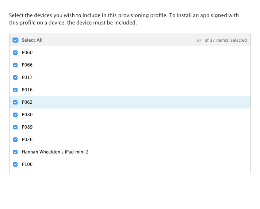Uncheck the P089 device checkbox
Screen dimensions: 260x209
point(15,127)
